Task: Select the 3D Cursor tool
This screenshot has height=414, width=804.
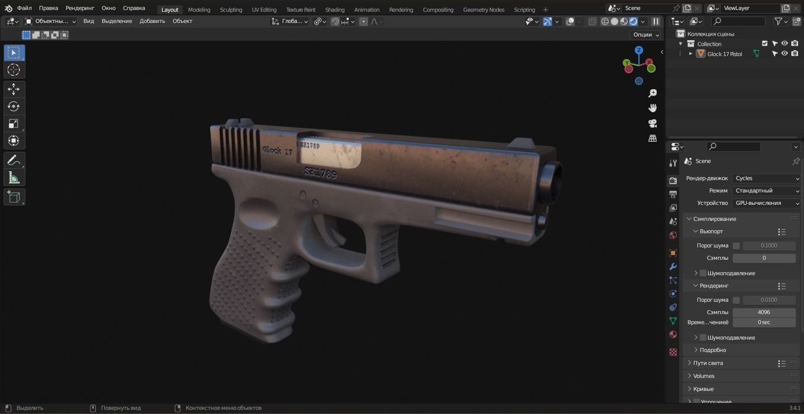Action: [x=14, y=70]
